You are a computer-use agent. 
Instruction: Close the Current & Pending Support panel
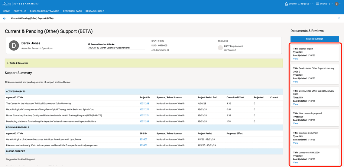pos(339,18)
